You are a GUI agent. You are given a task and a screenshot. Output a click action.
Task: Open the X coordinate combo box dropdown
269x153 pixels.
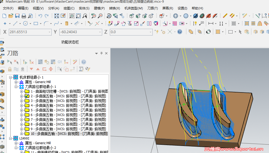tap(49, 32)
